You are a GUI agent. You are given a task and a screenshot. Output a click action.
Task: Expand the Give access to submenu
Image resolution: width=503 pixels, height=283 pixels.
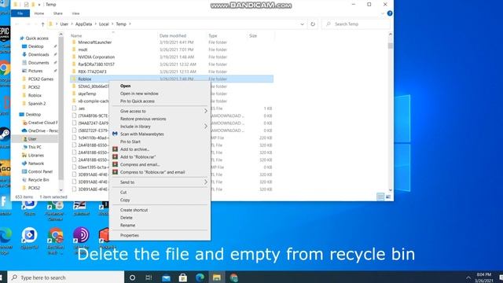[x=160, y=111]
